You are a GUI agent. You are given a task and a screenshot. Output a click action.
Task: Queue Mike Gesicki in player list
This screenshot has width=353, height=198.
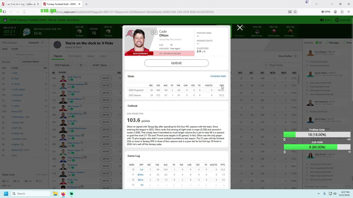point(106,93)
